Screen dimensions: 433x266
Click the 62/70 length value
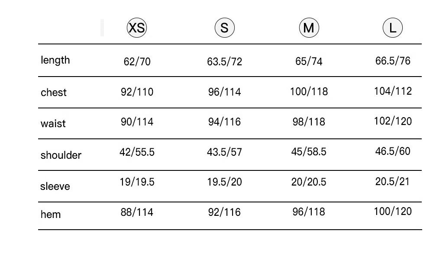pyautogui.click(x=137, y=62)
